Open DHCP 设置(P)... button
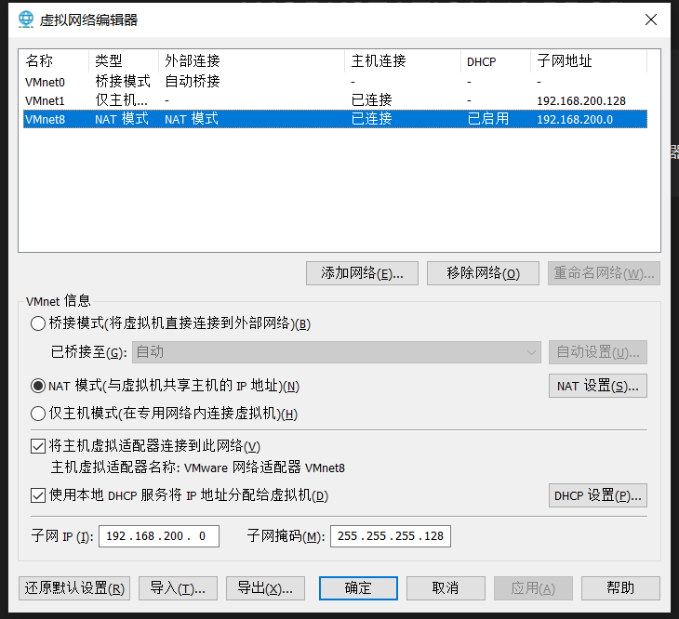679x619 pixels. click(598, 495)
